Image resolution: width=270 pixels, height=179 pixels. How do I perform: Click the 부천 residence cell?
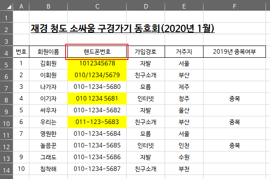[x=184, y=169]
